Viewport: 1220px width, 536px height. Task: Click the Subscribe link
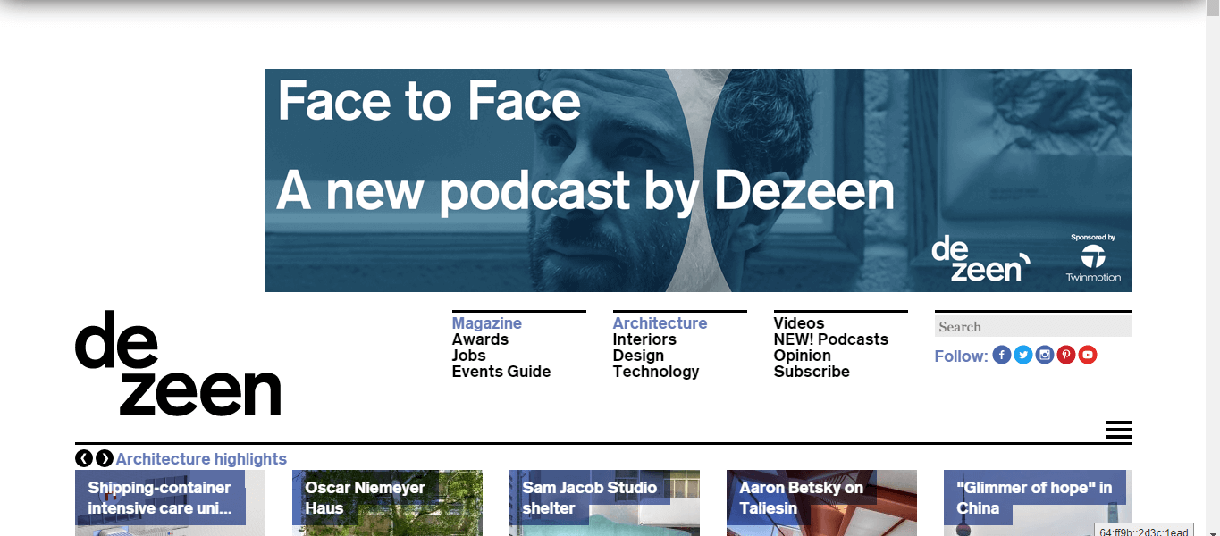(x=812, y=372)
